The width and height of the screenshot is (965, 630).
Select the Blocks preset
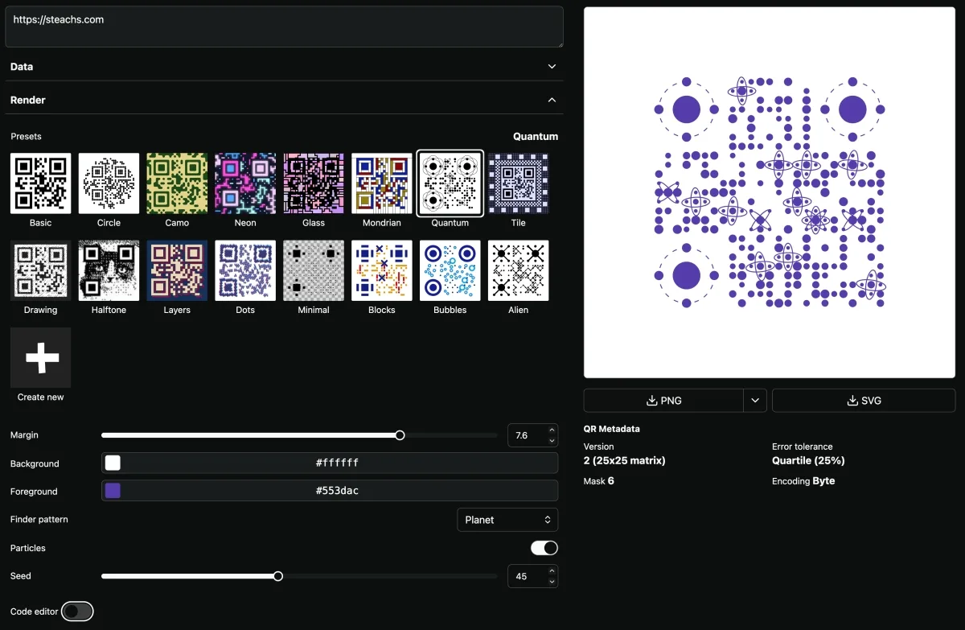(382, 270)
